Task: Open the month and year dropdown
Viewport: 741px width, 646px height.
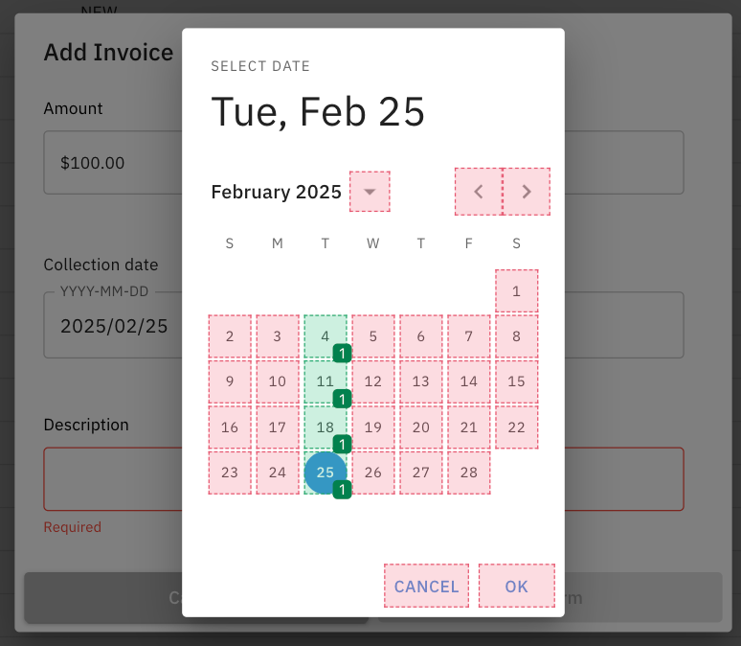Action: (x=370, y=192)
